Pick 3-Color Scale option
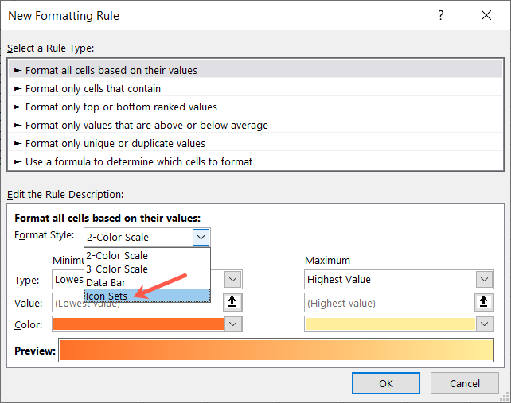The width and height of the screenshot is (511, 403). (x=116, y=269)
